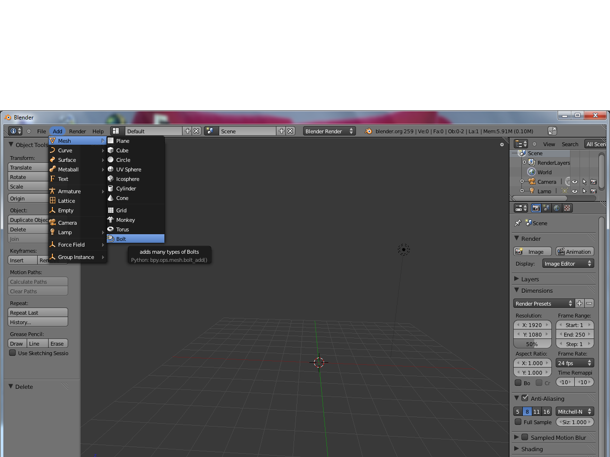Set anti-aliasing samples to 16
The width and height of the screenshot is (610, 457).
(547, 412)
